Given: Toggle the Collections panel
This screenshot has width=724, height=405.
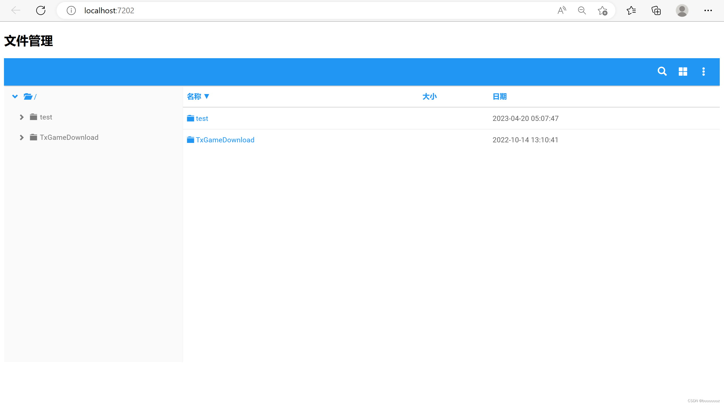Looking at the screenshot, I should click(x=656, y=10).
